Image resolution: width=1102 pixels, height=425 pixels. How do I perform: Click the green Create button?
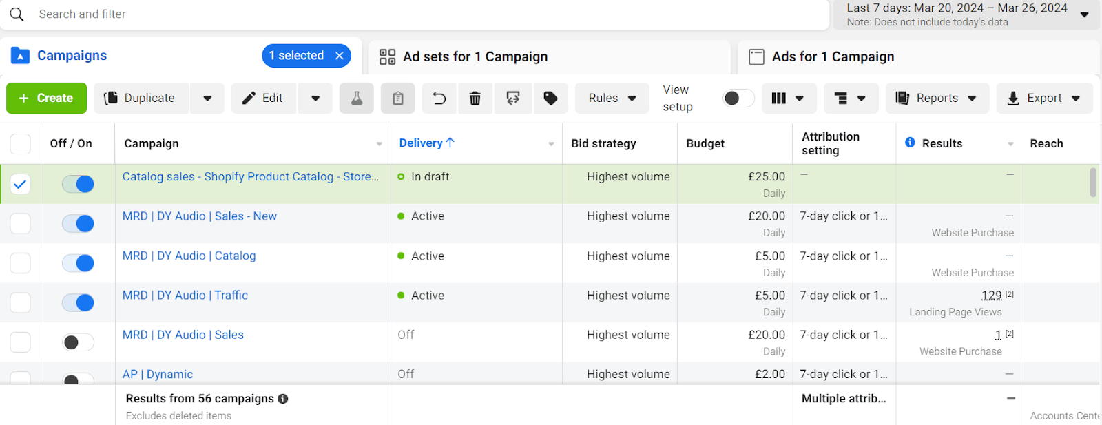coord(46,99)
